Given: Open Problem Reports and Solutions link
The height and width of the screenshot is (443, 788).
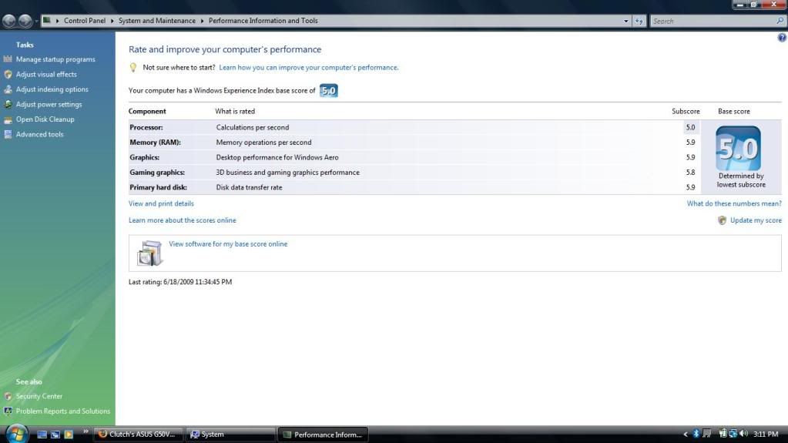Looking at the screenshot, I should click(x=63, y=411).
